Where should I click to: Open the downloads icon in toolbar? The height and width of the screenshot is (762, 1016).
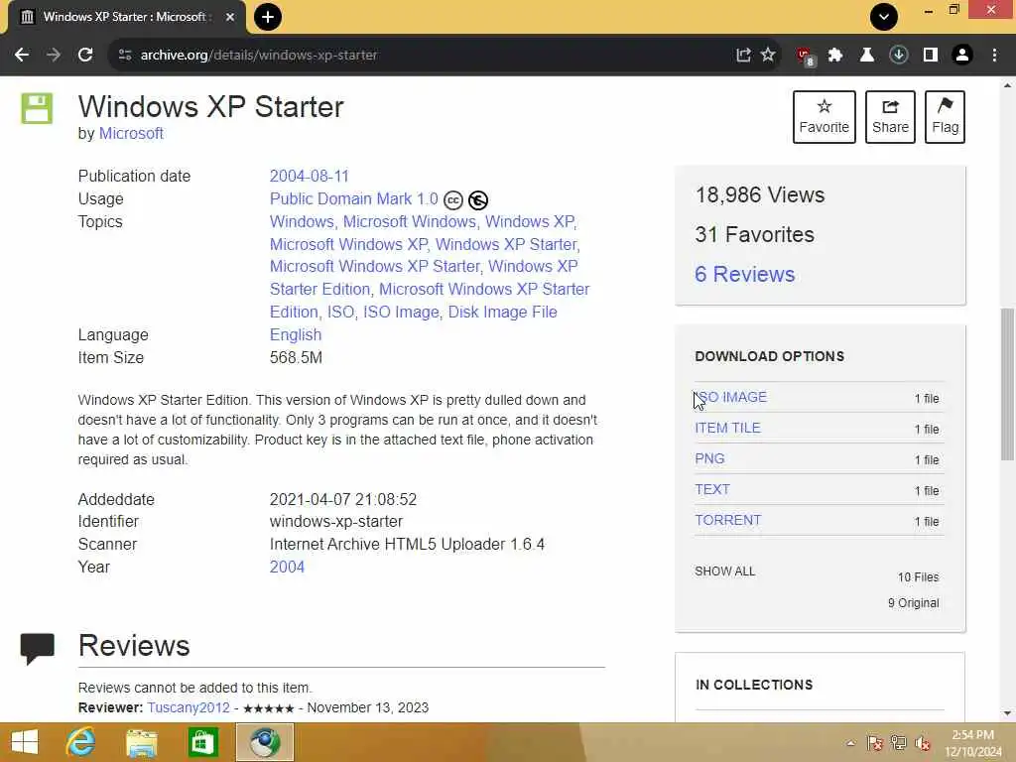[899, 56]
